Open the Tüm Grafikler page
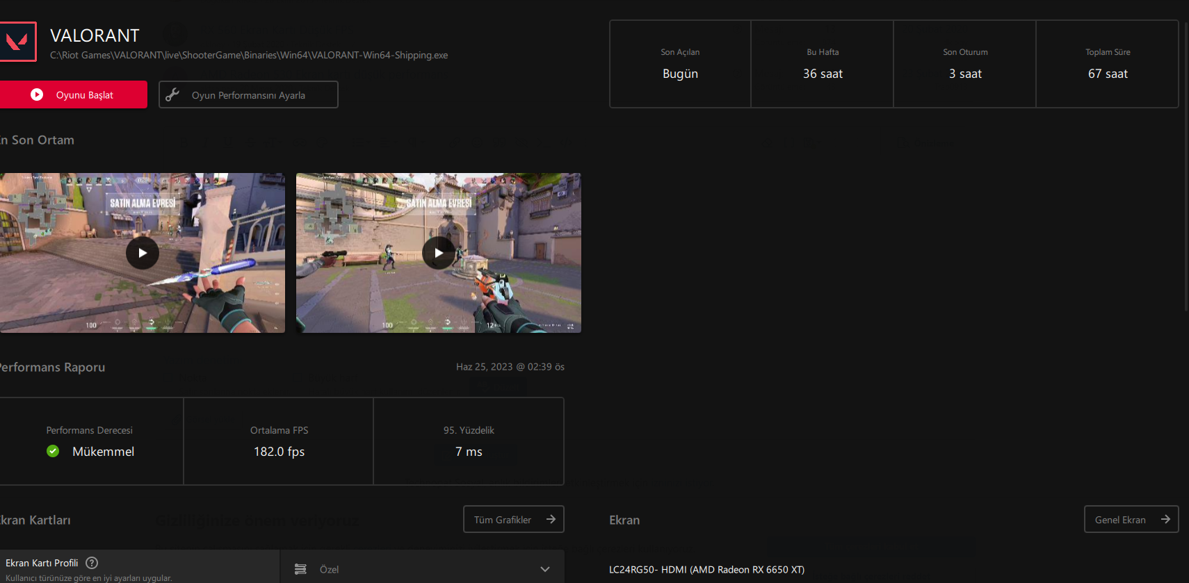Viewport: 1189px width, 583px height. [514, 519]
